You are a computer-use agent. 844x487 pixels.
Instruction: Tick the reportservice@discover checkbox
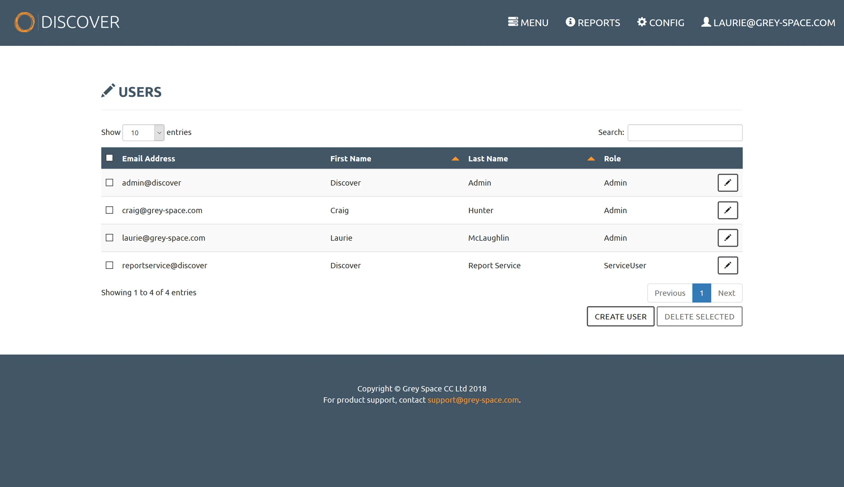pos(109,265)
